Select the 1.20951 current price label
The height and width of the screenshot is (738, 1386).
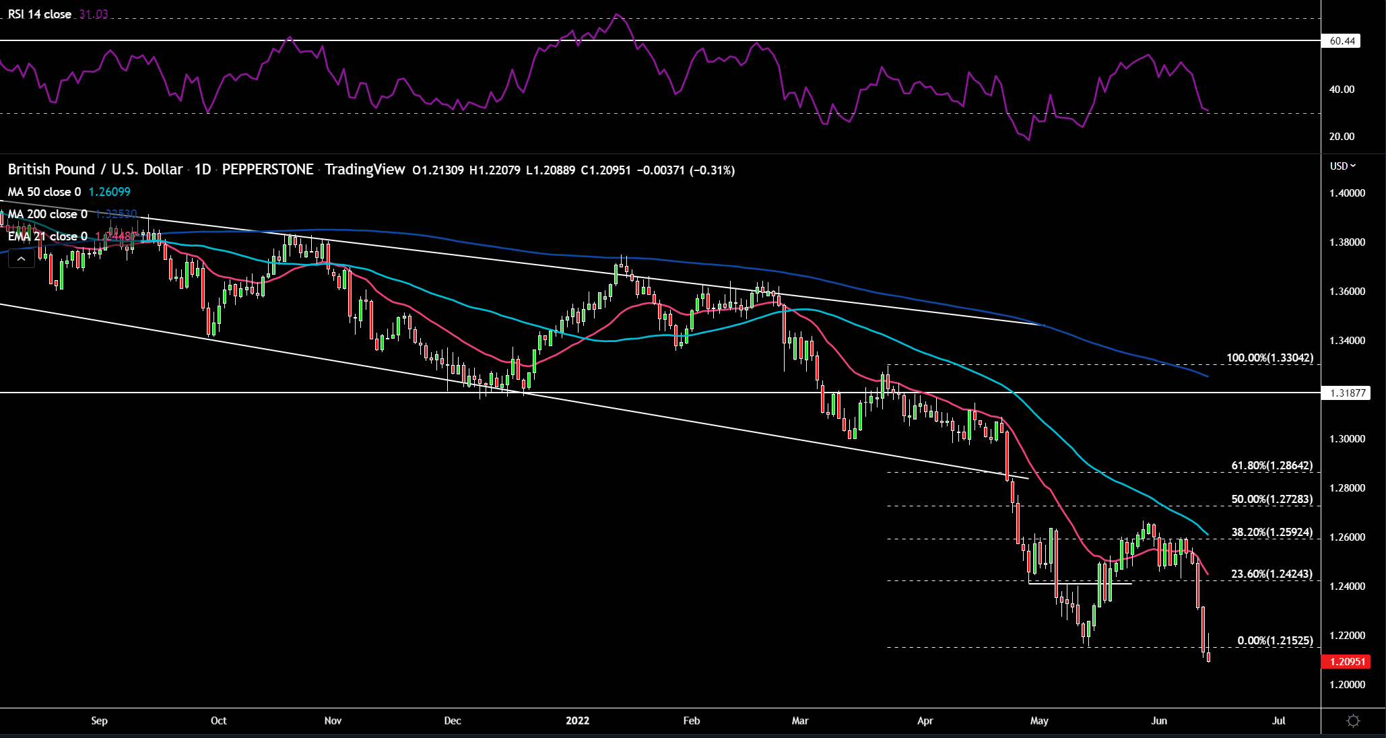pos(1347,661)
